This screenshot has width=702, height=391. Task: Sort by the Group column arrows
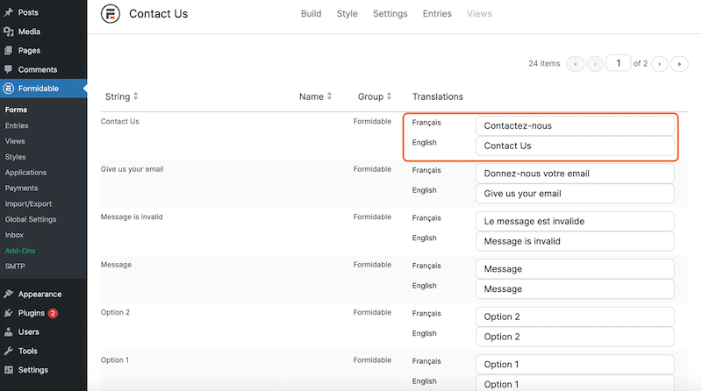(x=389, y=96)
